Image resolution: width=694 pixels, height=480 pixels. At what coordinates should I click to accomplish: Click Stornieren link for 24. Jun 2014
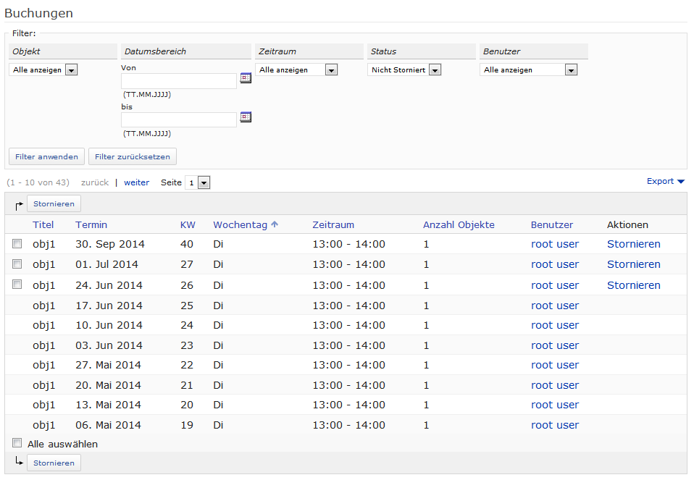(x=633, y=285)
